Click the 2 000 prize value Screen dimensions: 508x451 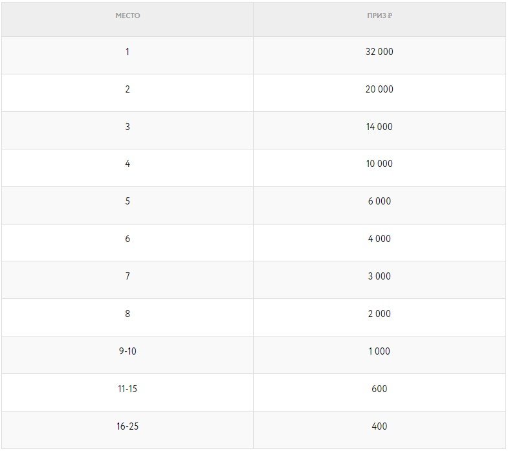click(379, 314)
